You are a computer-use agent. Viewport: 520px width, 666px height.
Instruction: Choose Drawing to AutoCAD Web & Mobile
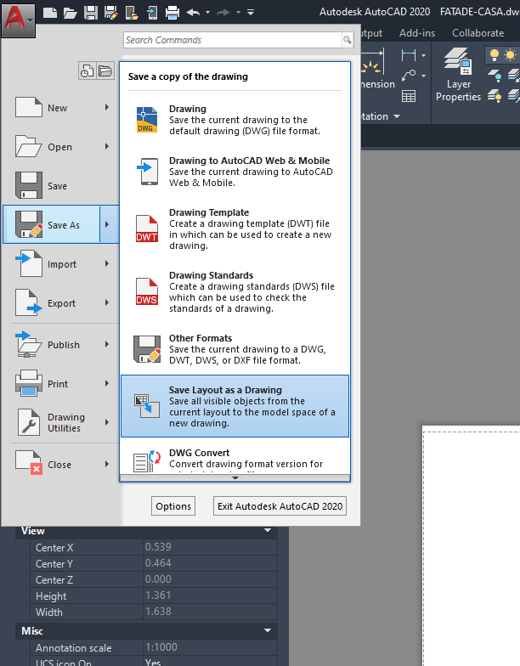pyautogui.click(x=235, y=172)
